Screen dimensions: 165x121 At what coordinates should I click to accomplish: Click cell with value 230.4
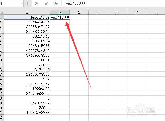coord(27,107)
